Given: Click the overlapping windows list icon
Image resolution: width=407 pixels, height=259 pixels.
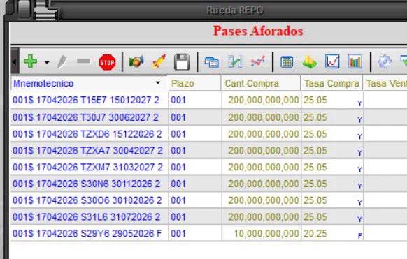Looking at the screenshot, I should click(x=212, y=62).
